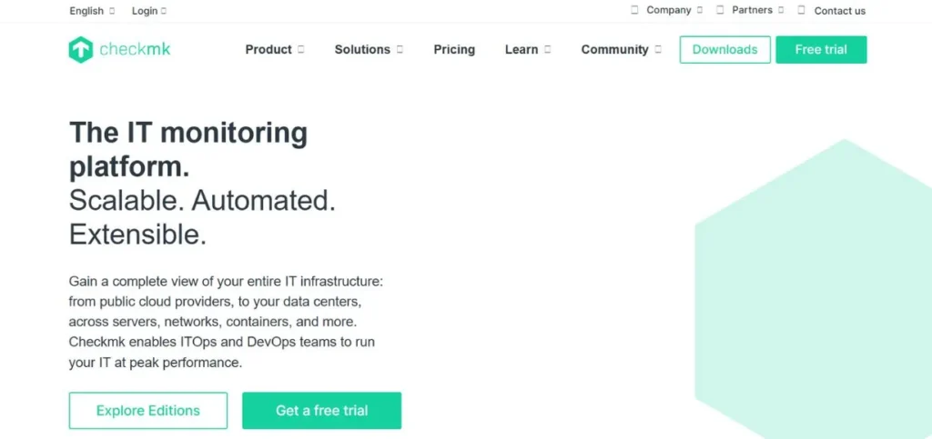Click the icon left of Partners
The height and width of the screenshot is (439, 932).
[x=720, y=10]
